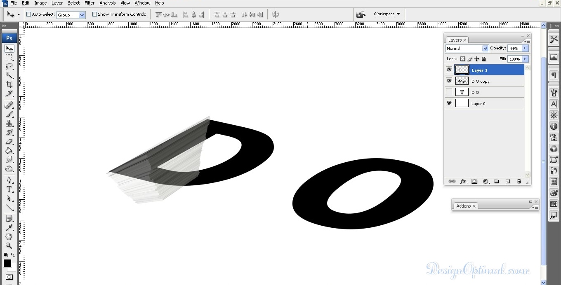Screen dimensions: 561x285
Task: Toggle lock image pixels
Action: [x=470, y=59]
